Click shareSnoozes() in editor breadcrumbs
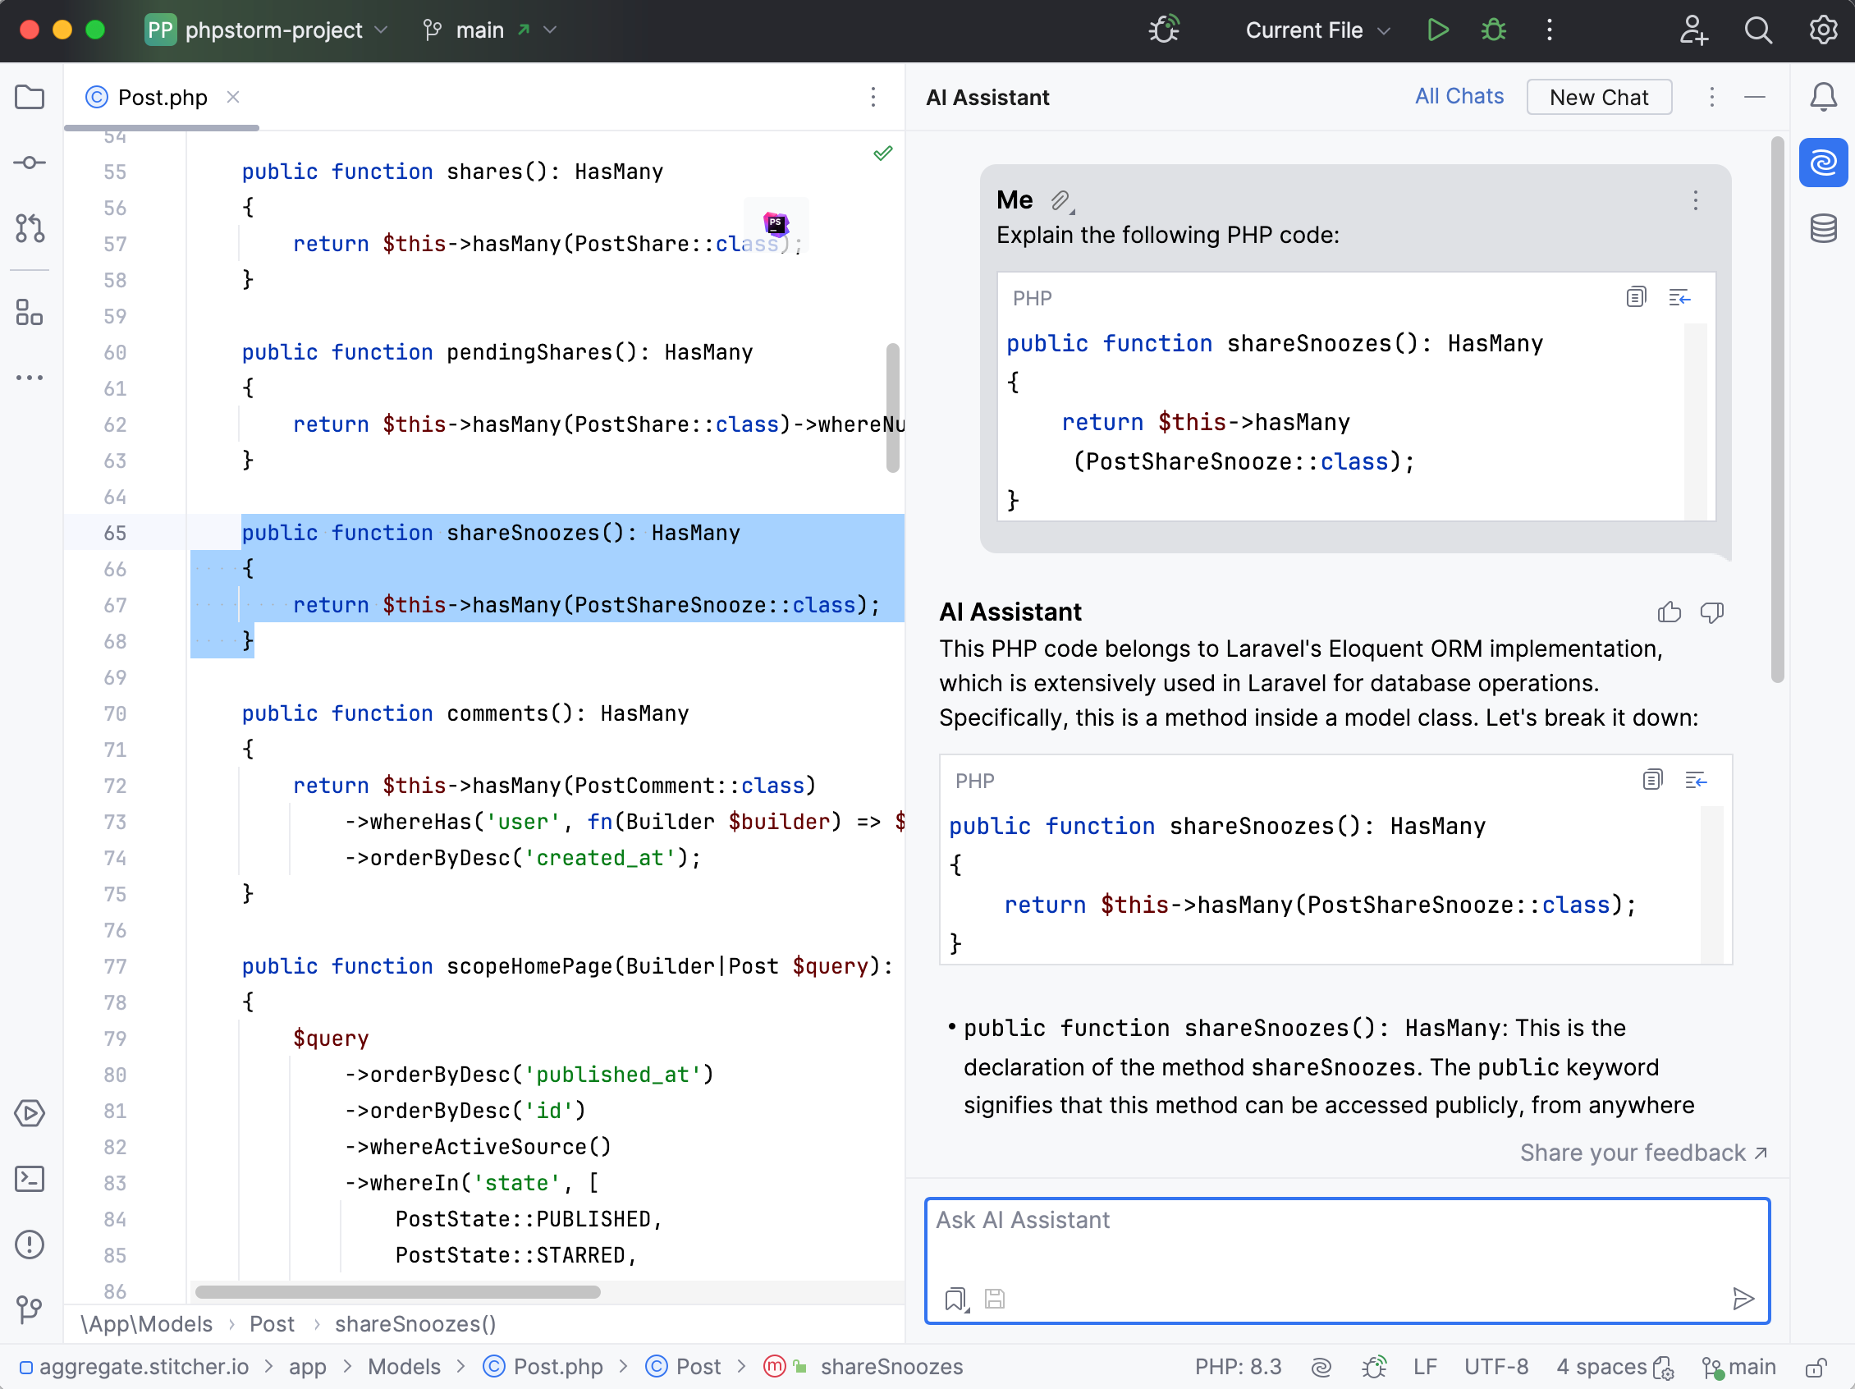This screenshot has height=1389, width=1855. pos(415,1324)
